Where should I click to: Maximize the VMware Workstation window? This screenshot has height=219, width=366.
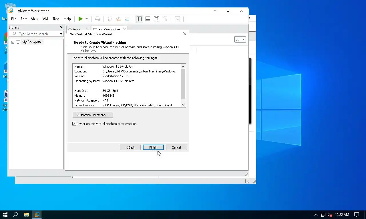(x=228, y=11)
